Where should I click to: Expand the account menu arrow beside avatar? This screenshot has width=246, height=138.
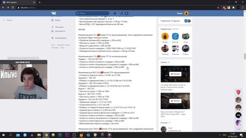click(190, 13)
